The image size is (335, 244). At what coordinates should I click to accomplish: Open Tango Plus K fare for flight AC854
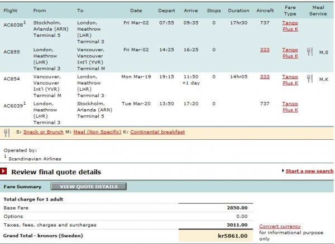290,79
